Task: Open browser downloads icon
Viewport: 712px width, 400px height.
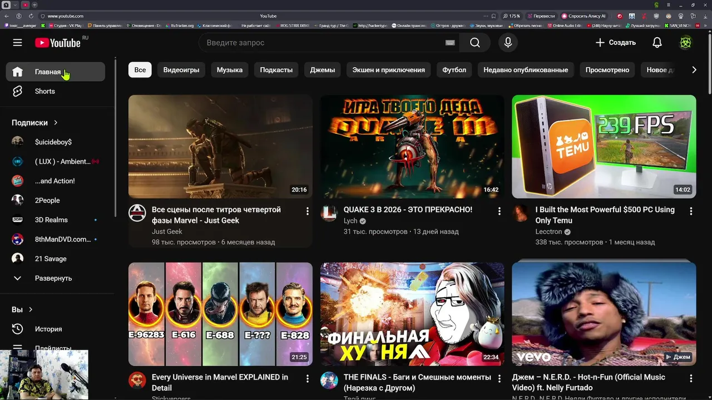Action: [x=706, y=16]
